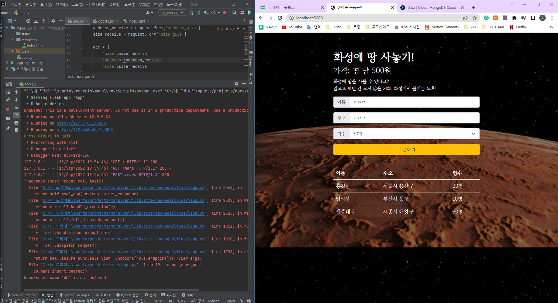Image resolution: width=558 pixels, height=303 pixels.
Task: Open Chrome media control playlist icon
Action: (x=524, y=18)
